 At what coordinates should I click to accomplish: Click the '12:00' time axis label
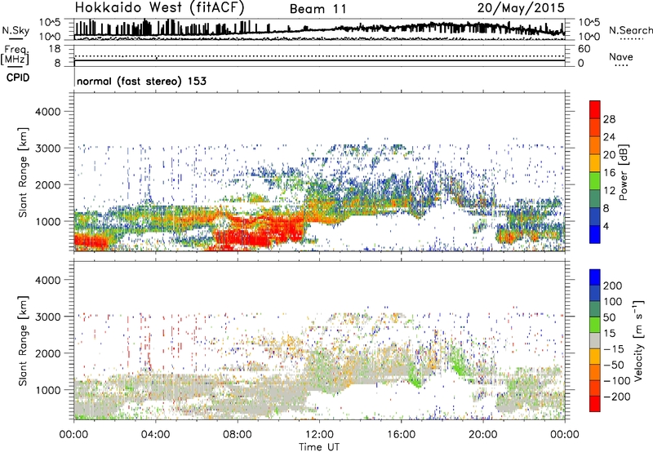pyautogui.click(x=319, y=435)
